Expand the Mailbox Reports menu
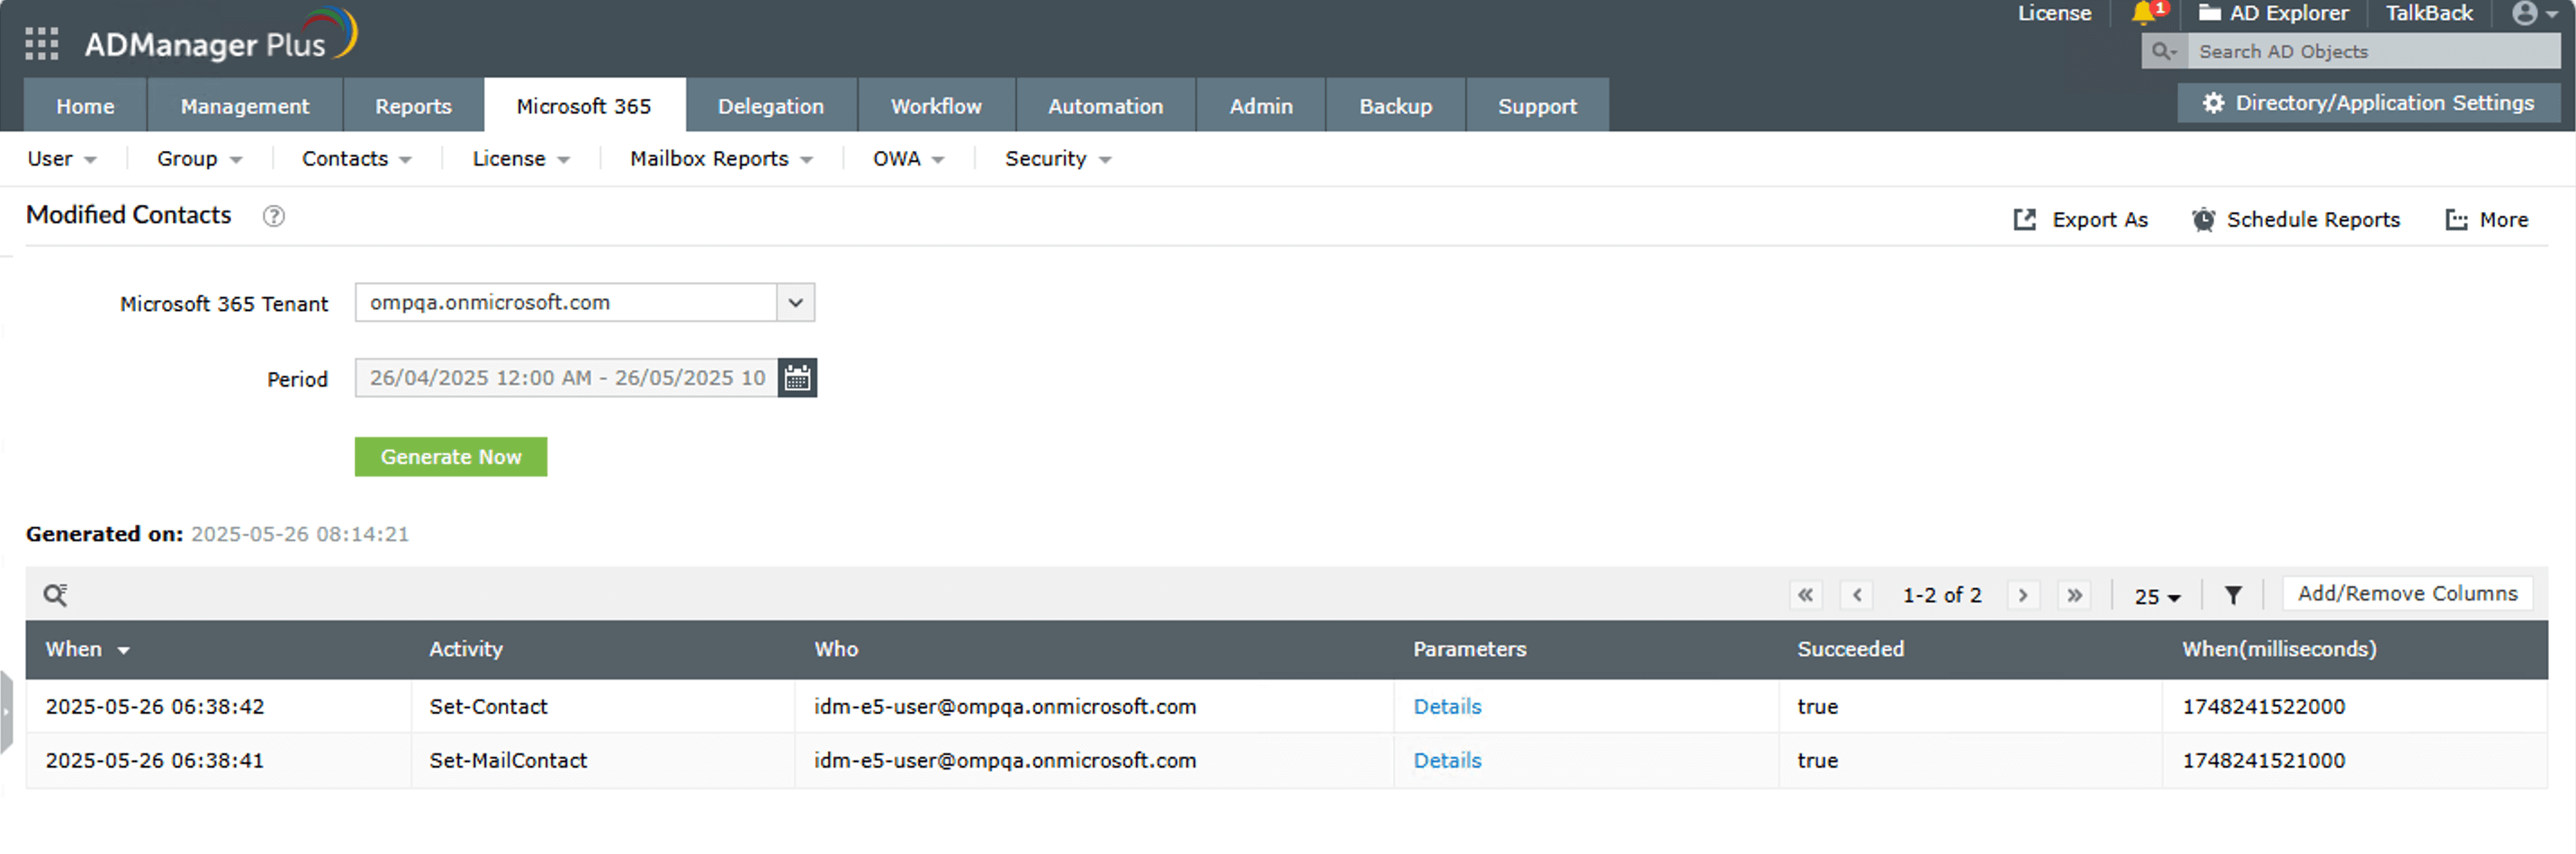Viewport: 2576px width, 854px height. (x=720, y=159)
